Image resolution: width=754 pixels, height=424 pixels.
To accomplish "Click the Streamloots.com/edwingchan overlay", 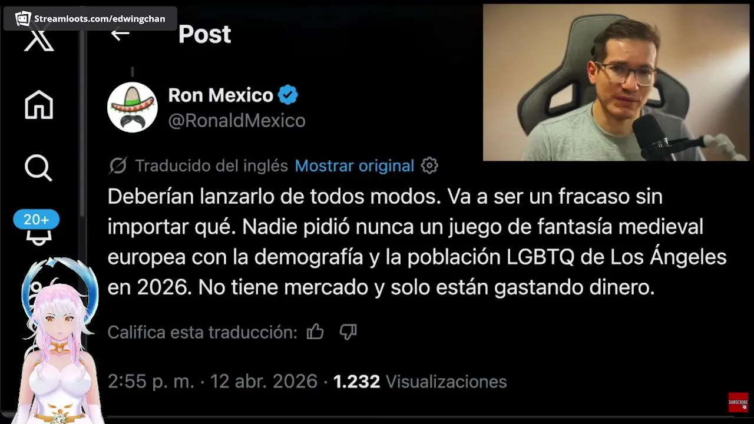I will [x=90, y=19].
